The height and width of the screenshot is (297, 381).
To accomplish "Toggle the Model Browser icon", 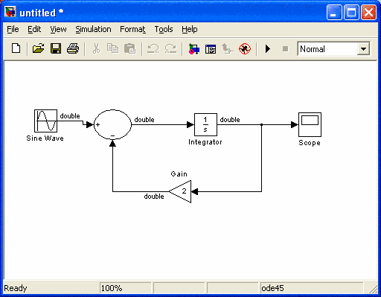I will 211,49.
